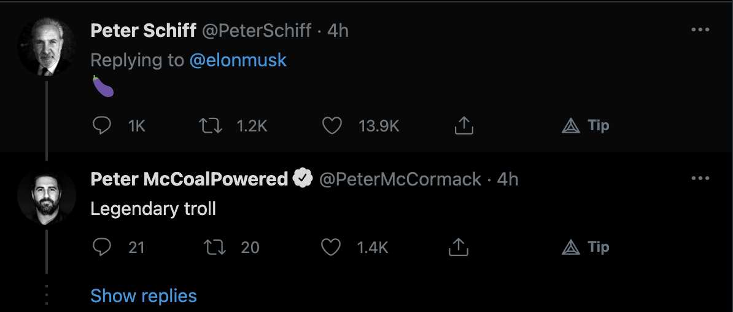This screenshot has height=312, width=733.
Task: Retweet the "Legendary troll" tweet
Action: 214,248
